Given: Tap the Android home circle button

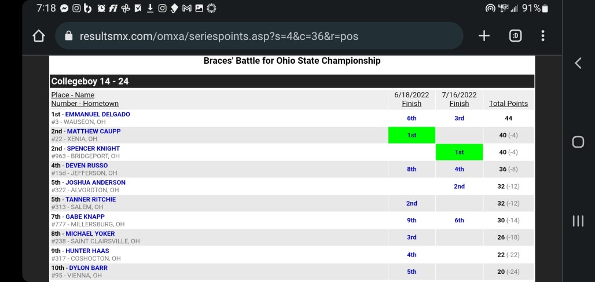Looking at the screenshot, I should (578, 142).
